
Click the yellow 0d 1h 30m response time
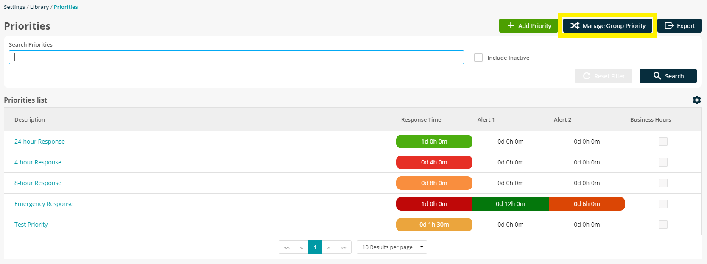tap(434, 225)
